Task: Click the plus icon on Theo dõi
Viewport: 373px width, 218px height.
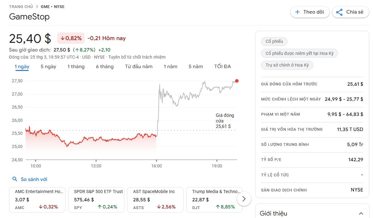Action: pos(297,12)
